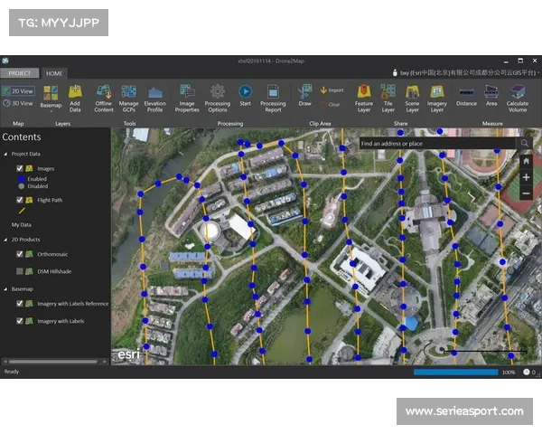Viewport: 542px width, 434px height.
Task: Select the Calculate Volume tool
Action: pos(518,99)
